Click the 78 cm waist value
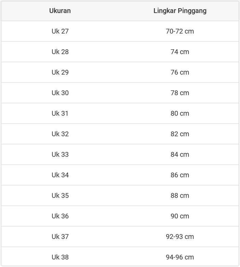The width and height of the screenshot is (240, 267). point(180,93)
